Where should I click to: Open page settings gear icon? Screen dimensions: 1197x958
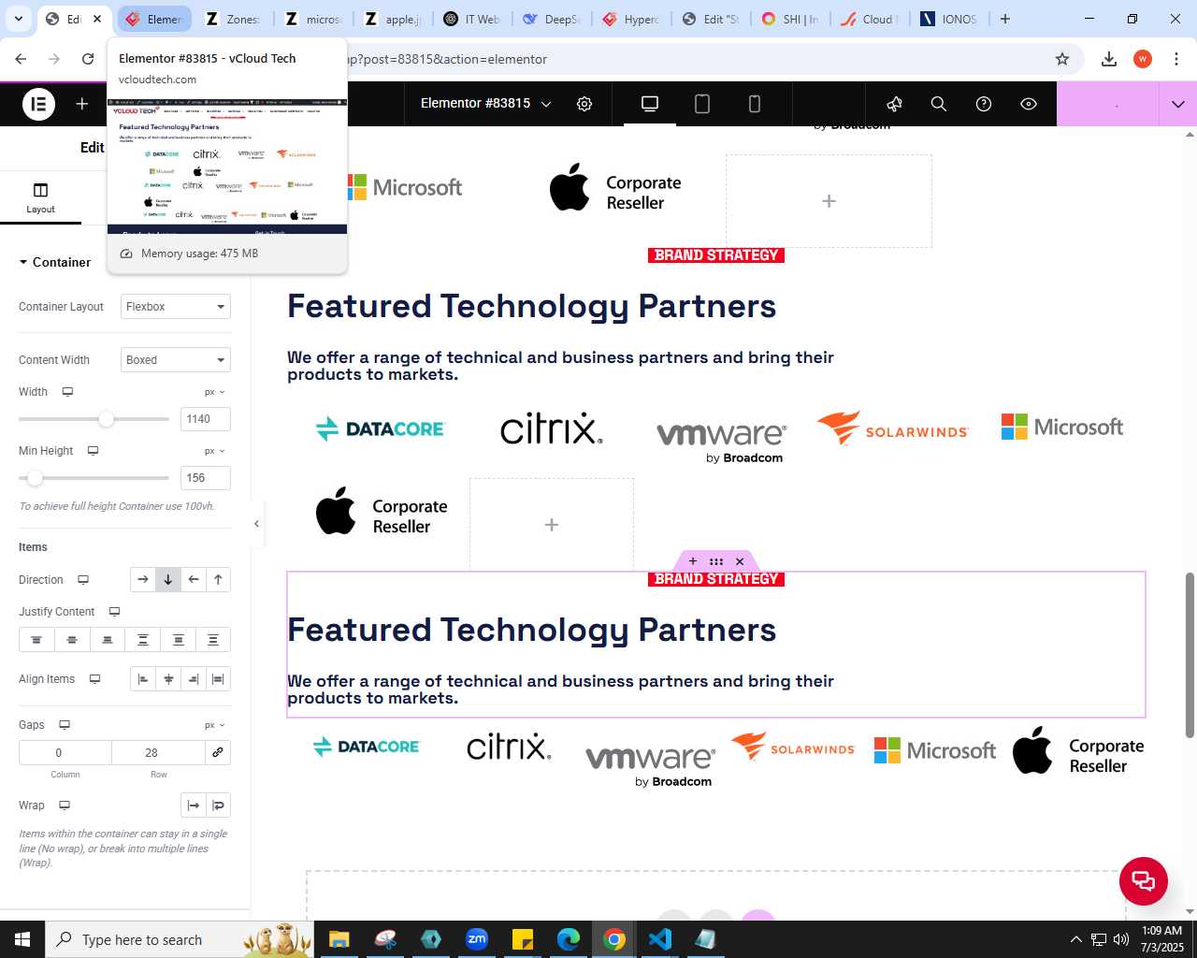coord(584,104)
